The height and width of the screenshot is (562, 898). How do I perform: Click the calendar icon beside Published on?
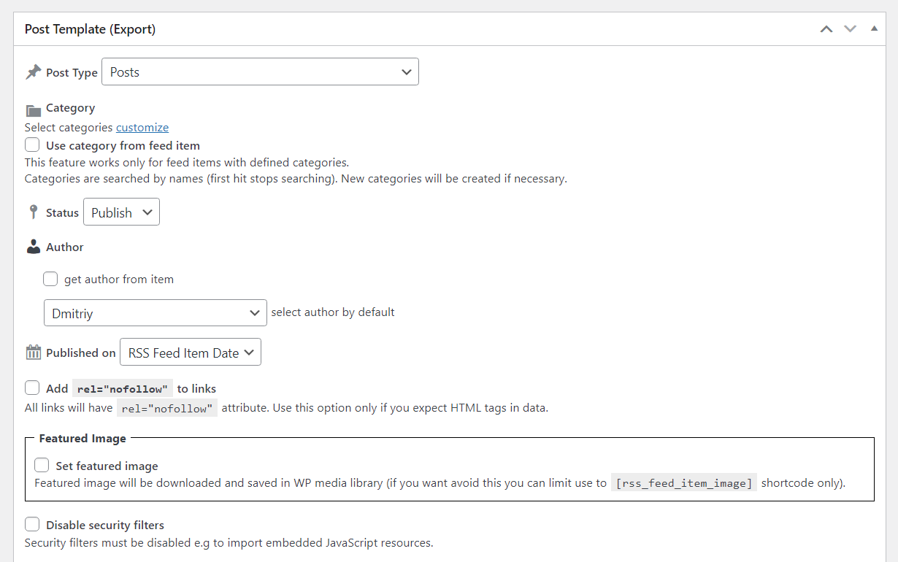[34, 353]
